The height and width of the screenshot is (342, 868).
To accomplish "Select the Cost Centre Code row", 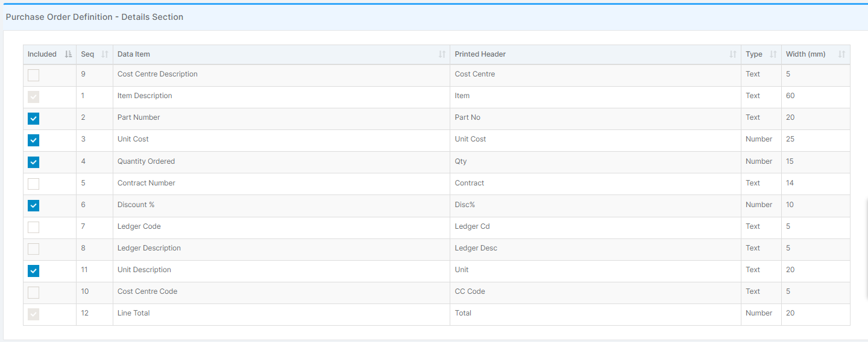I will [x=436, y=291].
